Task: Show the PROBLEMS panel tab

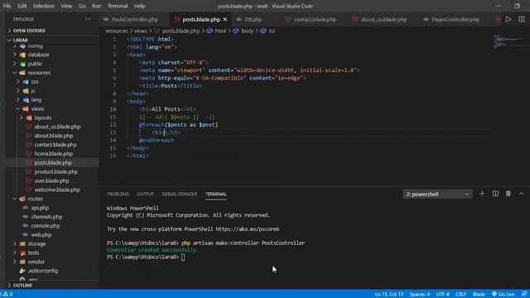Action: click(118, 194)
